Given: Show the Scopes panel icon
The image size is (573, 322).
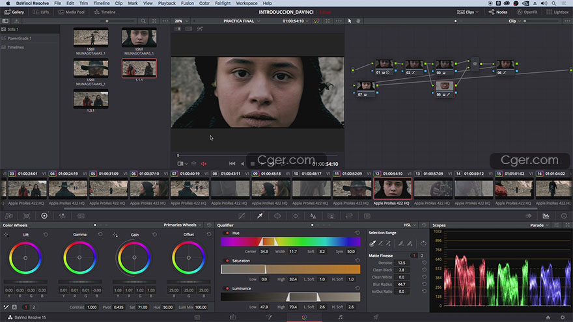Looking at the screenshot, I should pyautogui.click(x=546, y=216).
